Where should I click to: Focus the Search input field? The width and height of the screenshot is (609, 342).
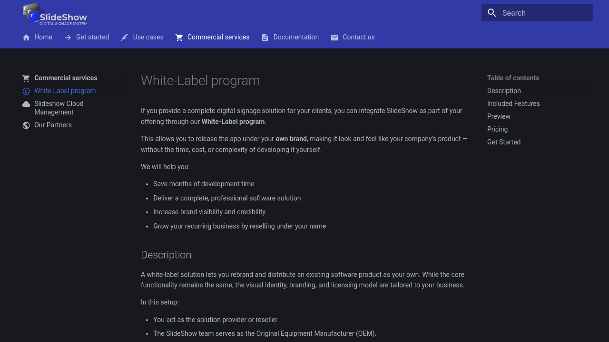click(x=537, y=13)
